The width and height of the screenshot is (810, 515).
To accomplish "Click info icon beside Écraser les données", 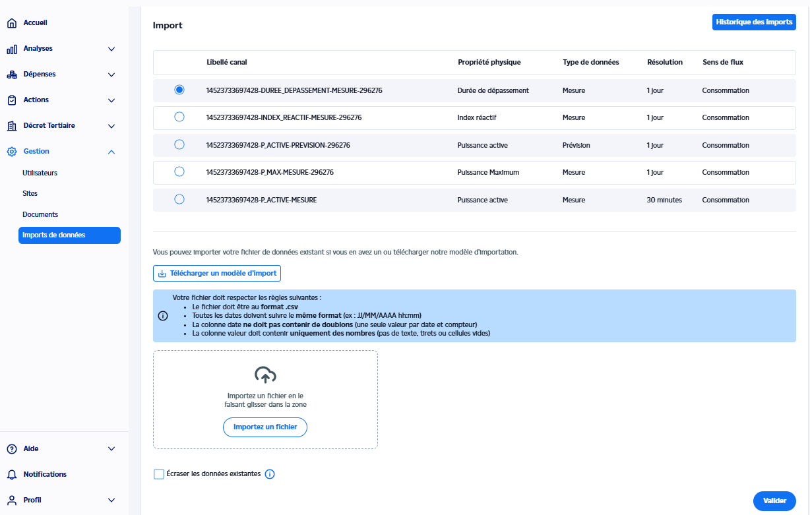I will tap(269, 474).
